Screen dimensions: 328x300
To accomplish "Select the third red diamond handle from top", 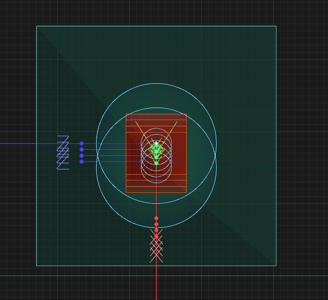I will point(156,230).
